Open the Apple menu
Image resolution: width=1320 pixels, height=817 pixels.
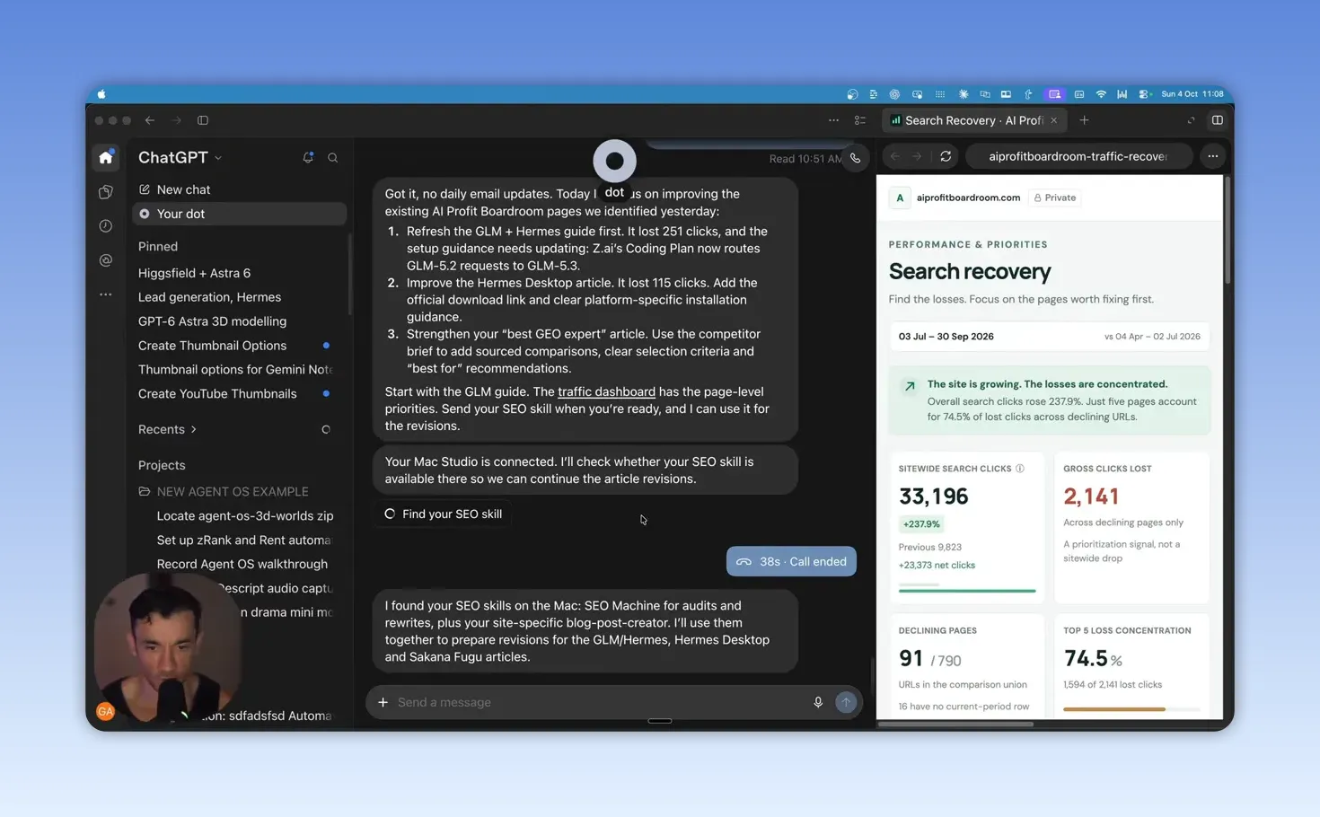[x=101, y=94]
